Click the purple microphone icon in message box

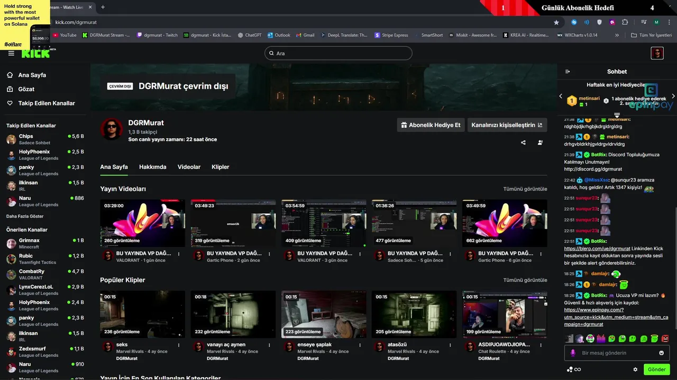pyautogui.click(x=572, y=353)
